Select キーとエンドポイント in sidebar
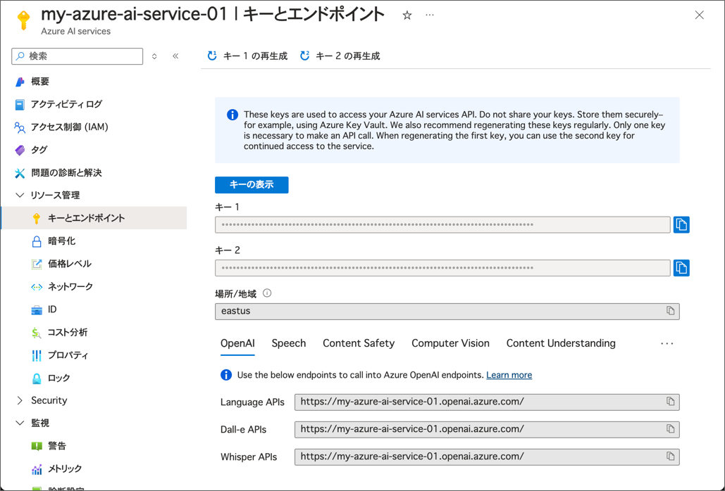This screenshot has height=491, width=725. 94,218
